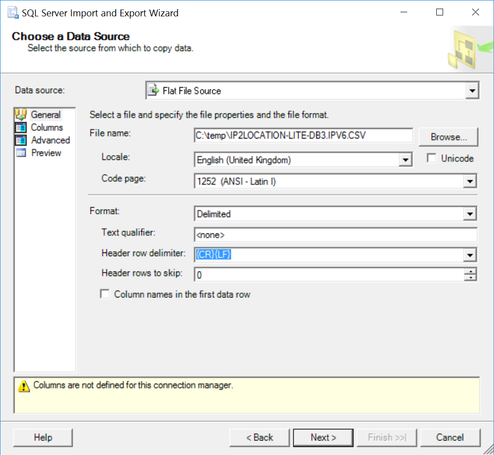Viewport: 494px width, 455px height.
Task: Click the Text qualifier input field
Action: 335,235
